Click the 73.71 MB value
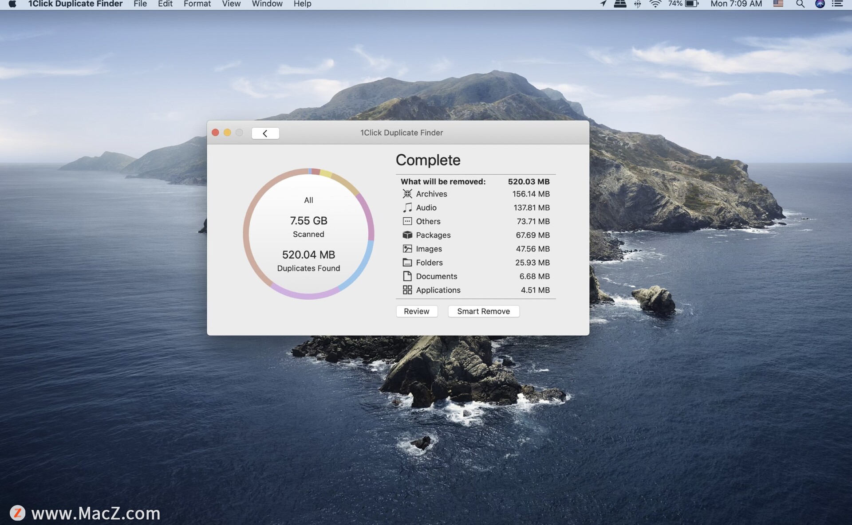The width and height of the screenshot is (852, 525). [x=533, y=221]
